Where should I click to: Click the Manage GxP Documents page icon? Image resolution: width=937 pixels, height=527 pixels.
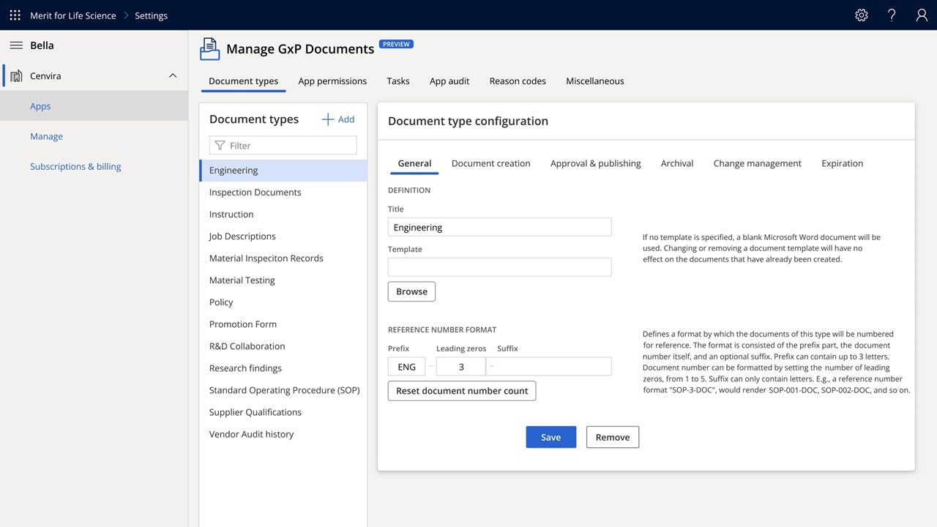(x=209, y=48)
